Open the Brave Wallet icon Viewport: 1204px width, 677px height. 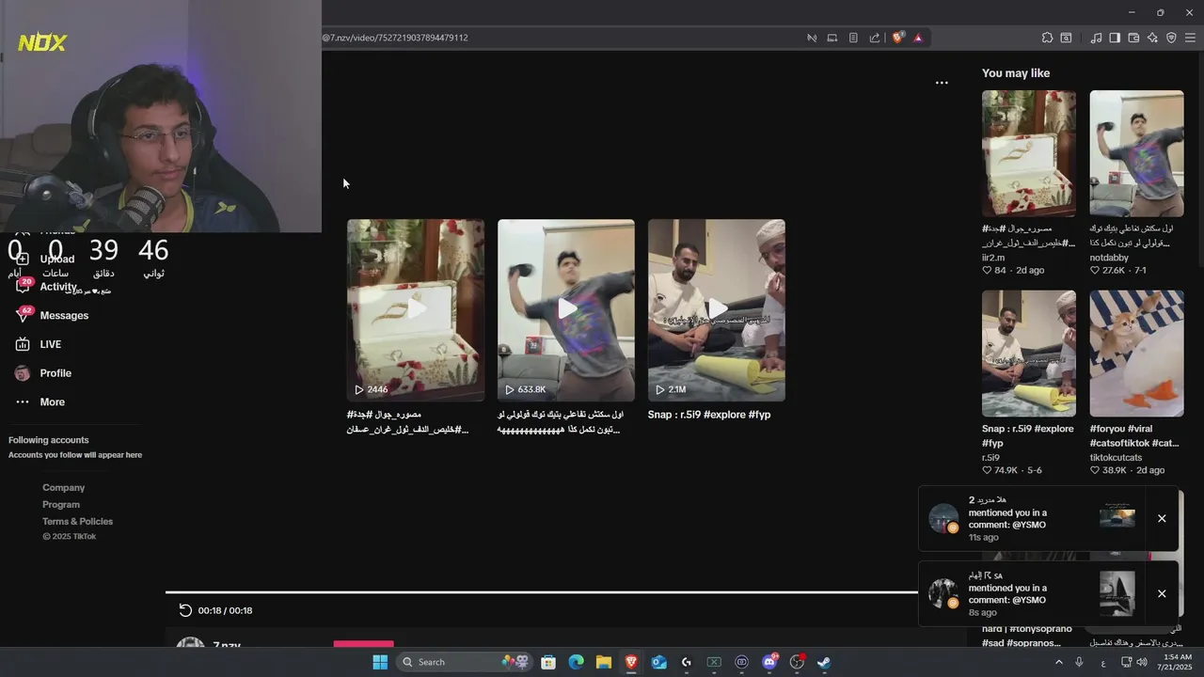pos(1133,38)
